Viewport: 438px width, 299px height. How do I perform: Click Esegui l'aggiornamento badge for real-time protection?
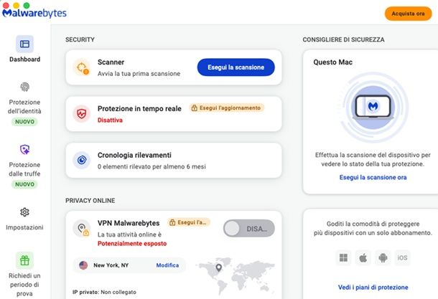(x=227, y=108)
